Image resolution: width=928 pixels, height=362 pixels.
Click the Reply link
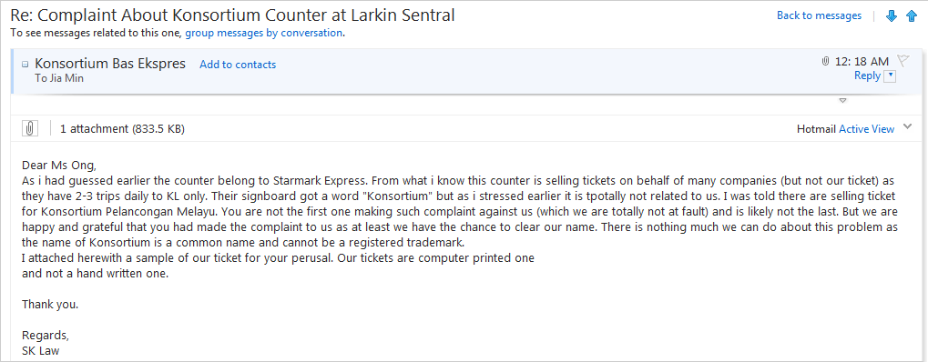867,75
